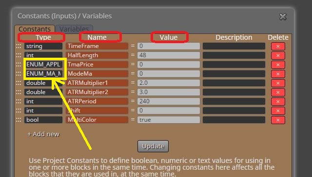Delete the ATRPeriod constant row
The width and height of the screenshot is (312, 177).
tap(278, 101)
